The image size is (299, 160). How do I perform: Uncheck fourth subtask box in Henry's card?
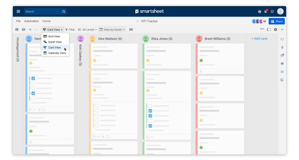coord(33,93)
